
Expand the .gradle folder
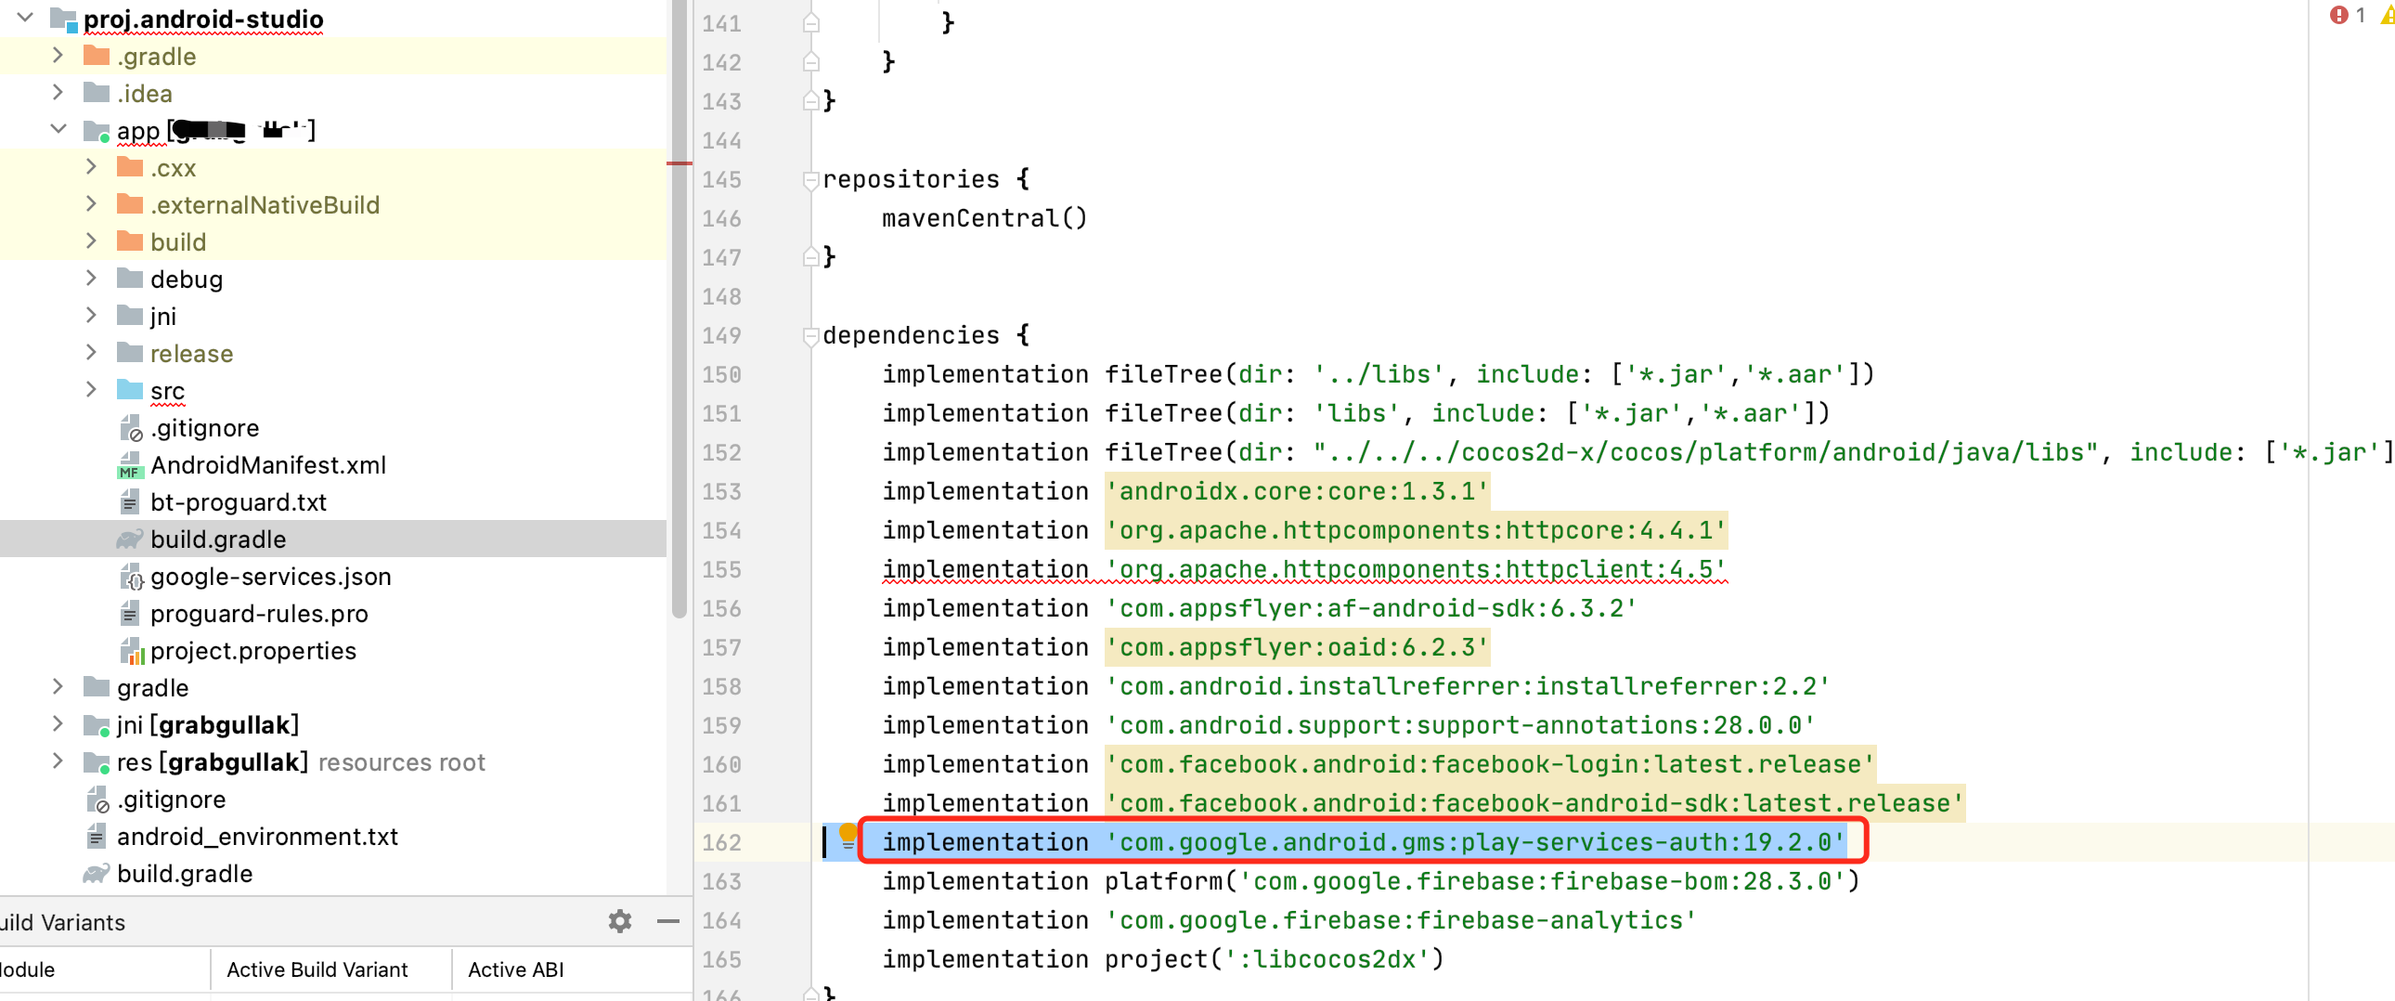(x=58, y=55)
